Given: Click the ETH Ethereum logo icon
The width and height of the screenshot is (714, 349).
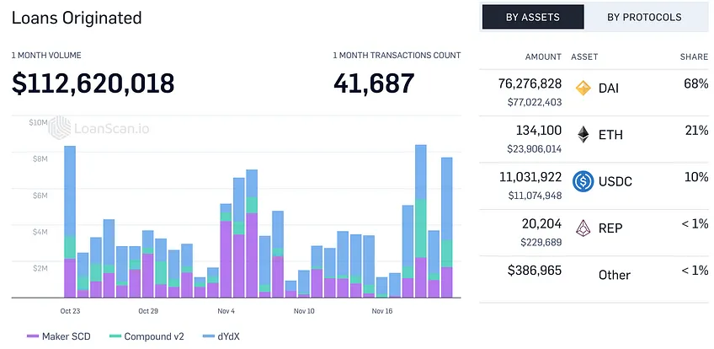Looking at the screenshot, I should [583, 134].
